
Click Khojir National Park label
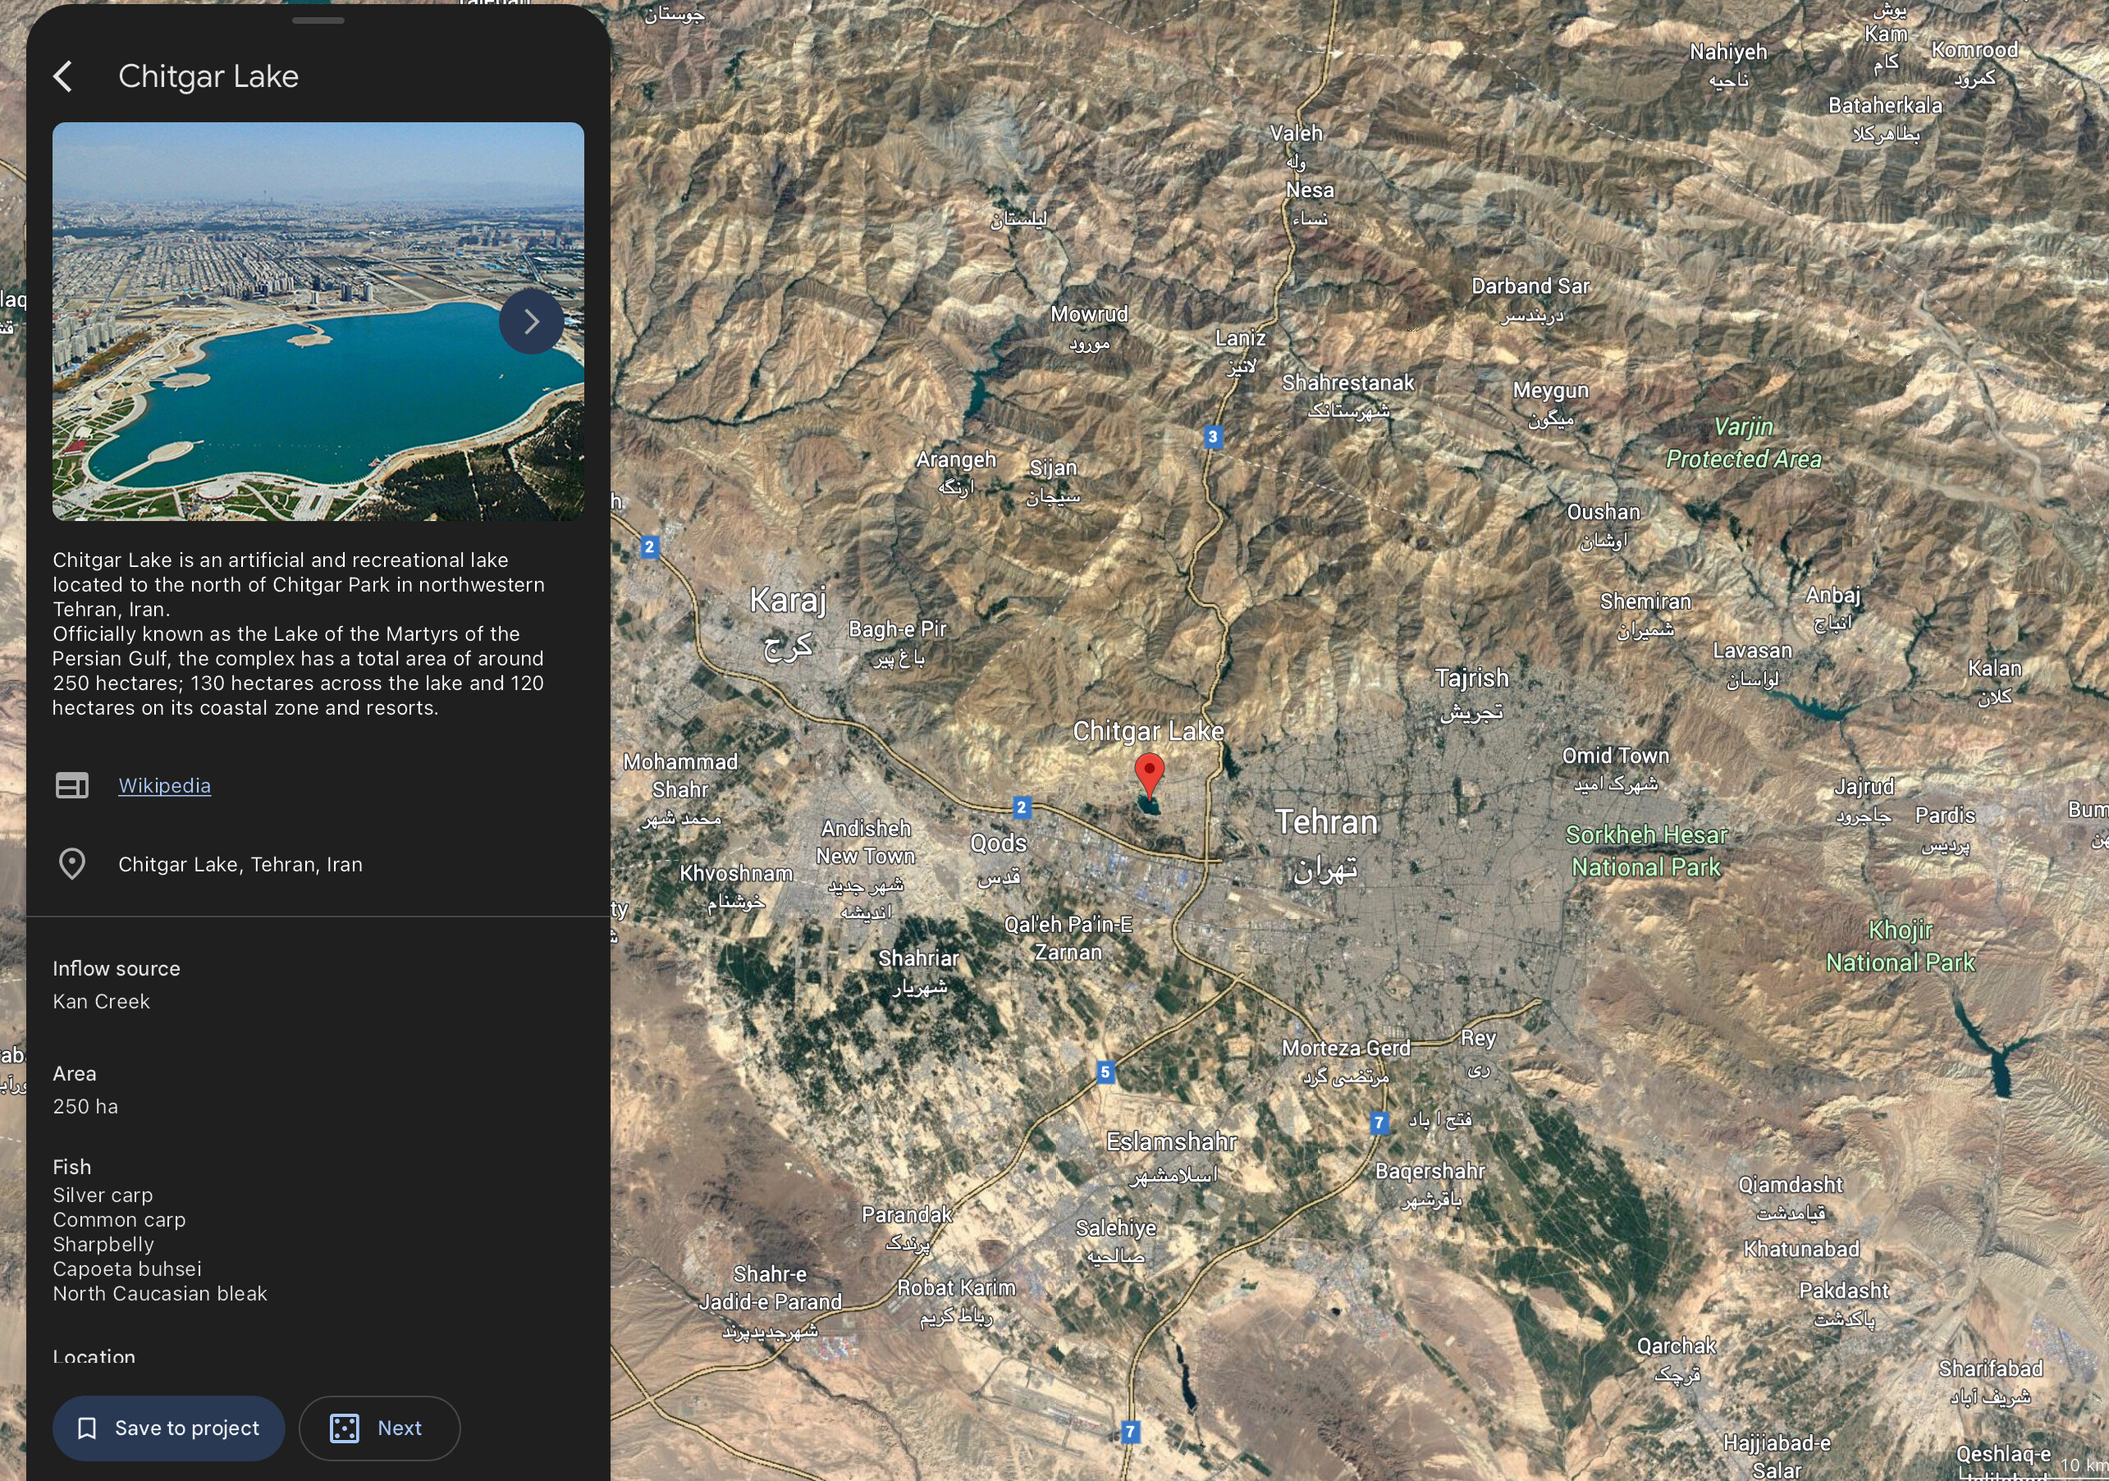pos(1900,947)
